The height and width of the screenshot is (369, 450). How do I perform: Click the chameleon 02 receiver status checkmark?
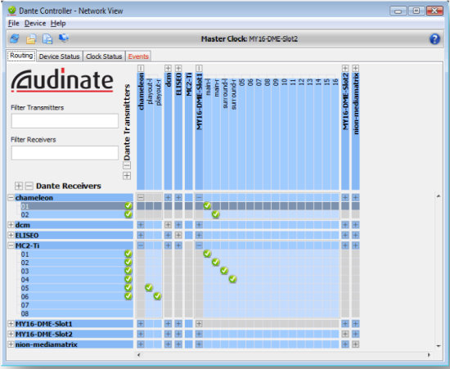tap(128, 214)
